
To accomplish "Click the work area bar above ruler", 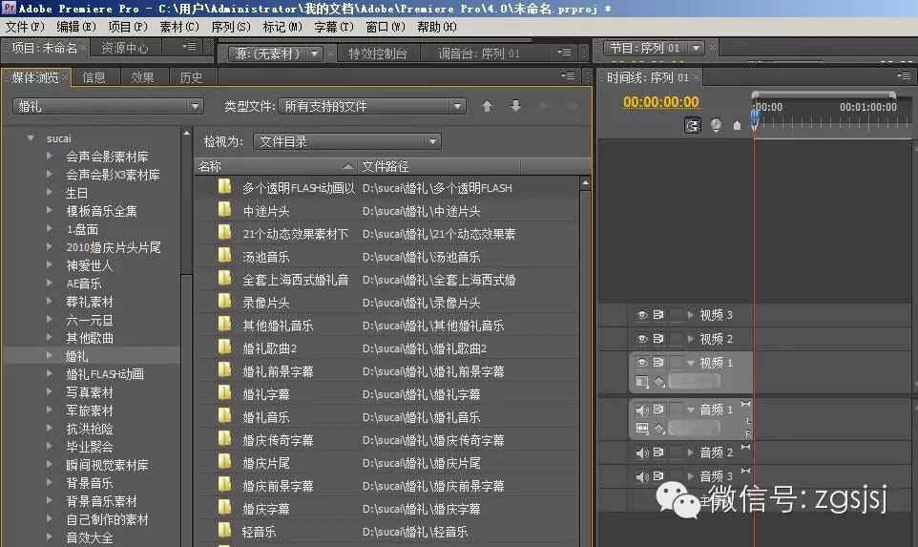I will tap(824, 95).
